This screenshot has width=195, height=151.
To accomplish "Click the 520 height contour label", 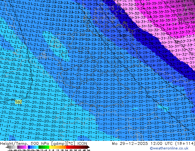I will [177, 42].
